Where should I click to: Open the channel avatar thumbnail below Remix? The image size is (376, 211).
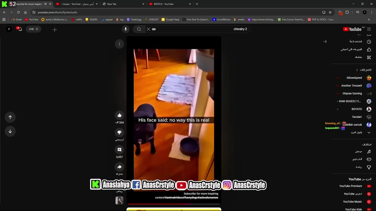coord(119,200)
